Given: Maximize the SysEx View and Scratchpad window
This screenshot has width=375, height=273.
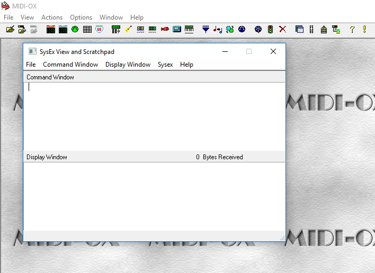Looking at the screenshot, I should pyautogui.click(x=249, y=51).
